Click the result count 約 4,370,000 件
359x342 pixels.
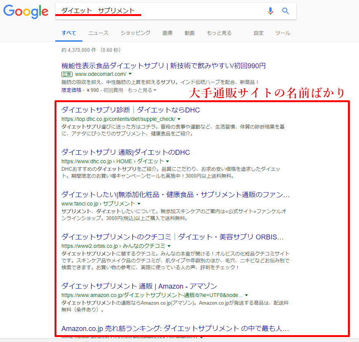[x=91, y=50]
